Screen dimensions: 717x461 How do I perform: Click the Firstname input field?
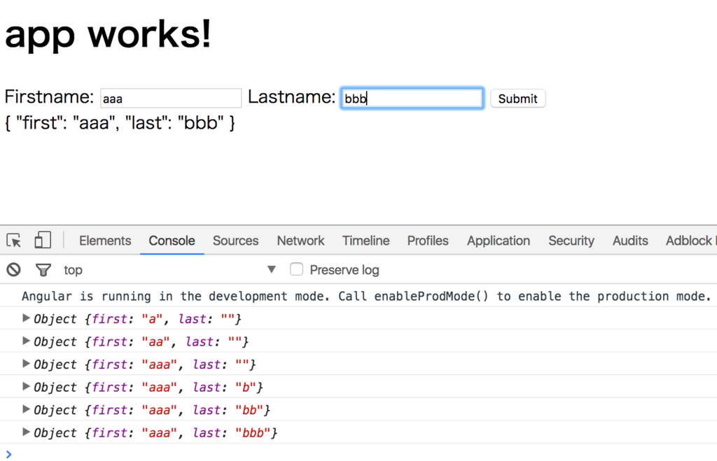point(171,99)
